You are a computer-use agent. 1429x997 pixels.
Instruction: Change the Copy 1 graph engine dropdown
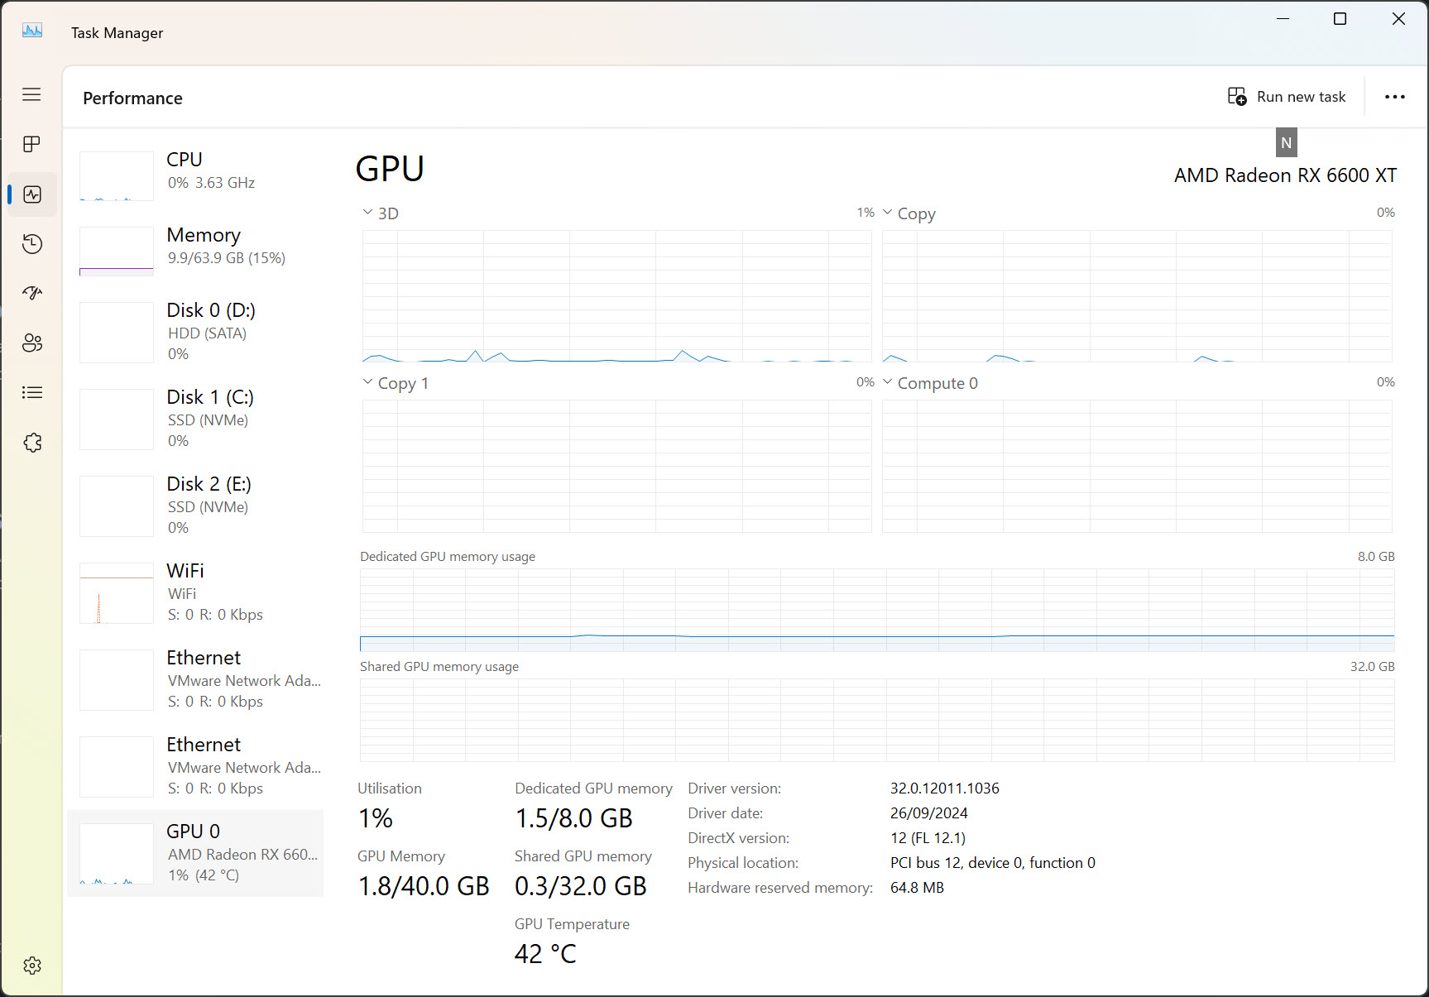click(395, 383)
